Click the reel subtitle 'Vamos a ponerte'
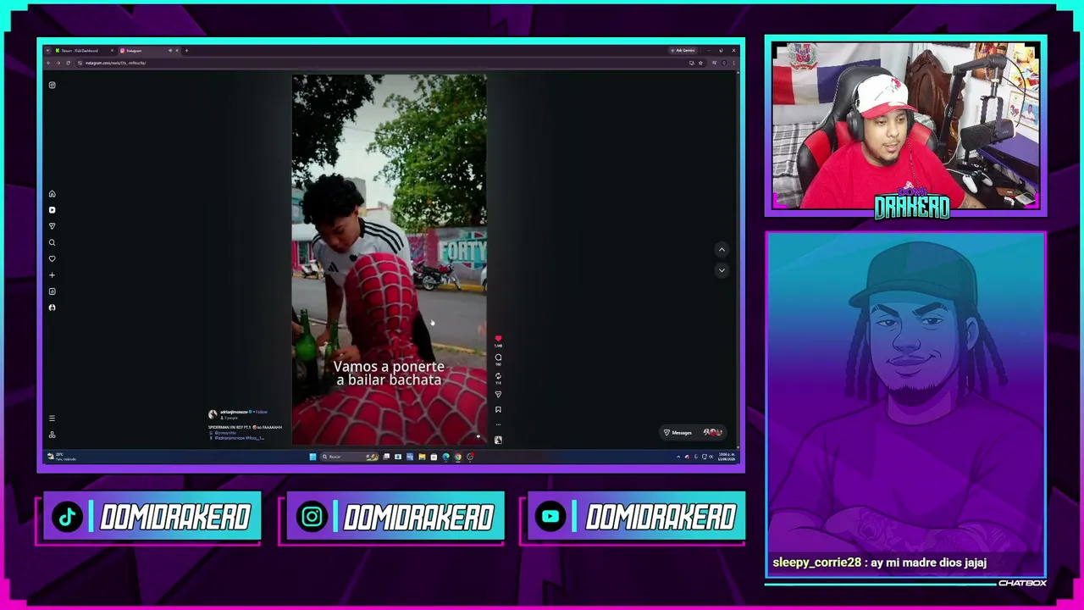The width and height of the screenshot is (1084, 610). [389, 367]
